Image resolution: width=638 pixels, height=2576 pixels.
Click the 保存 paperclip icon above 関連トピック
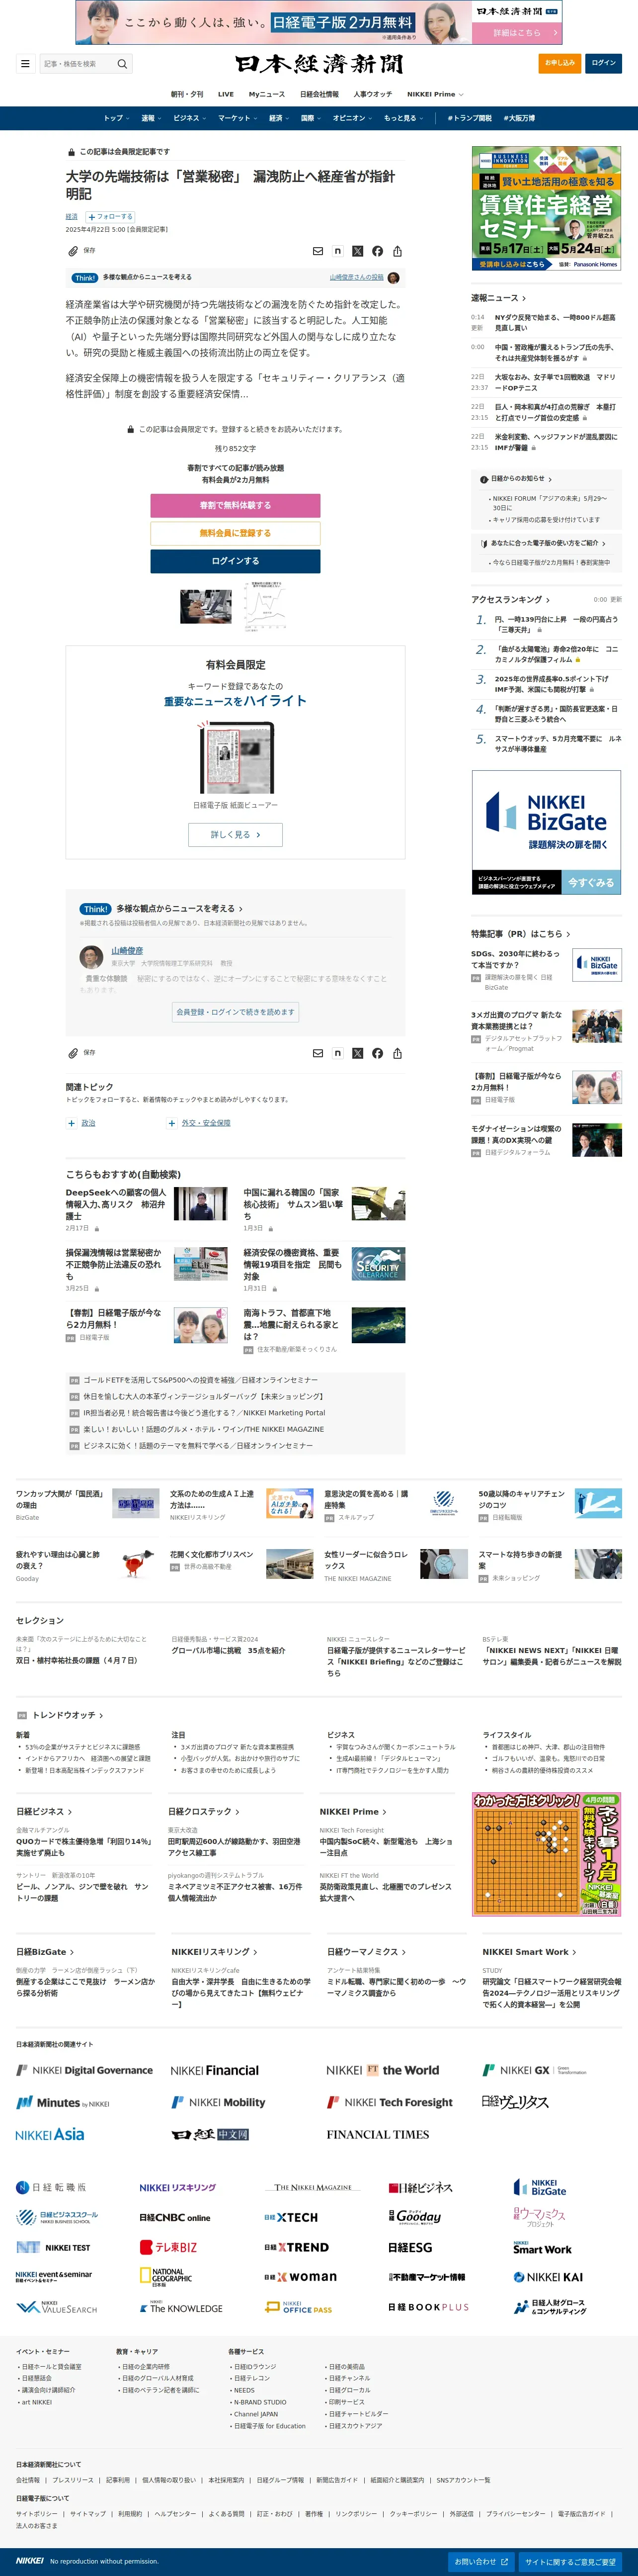(x=73, y=1053)
